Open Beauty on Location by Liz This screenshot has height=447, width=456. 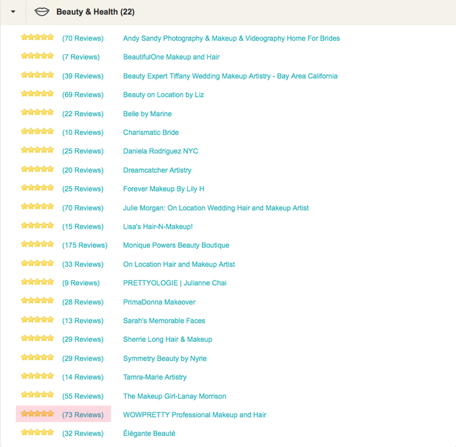(x=163, y=95)
